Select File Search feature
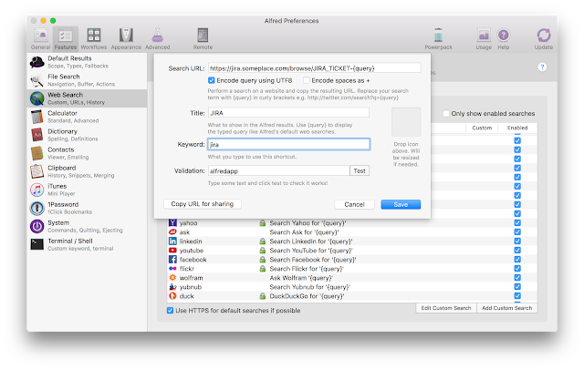 tap(88, 80)
